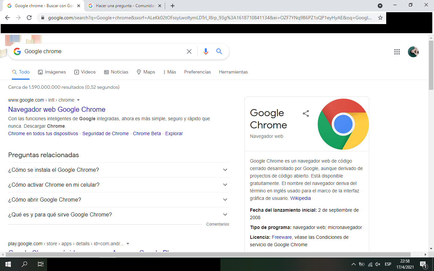Expand '¿Cómo activar Chrome en mi celular?'
434x271 pixels.
coord(119,185)
